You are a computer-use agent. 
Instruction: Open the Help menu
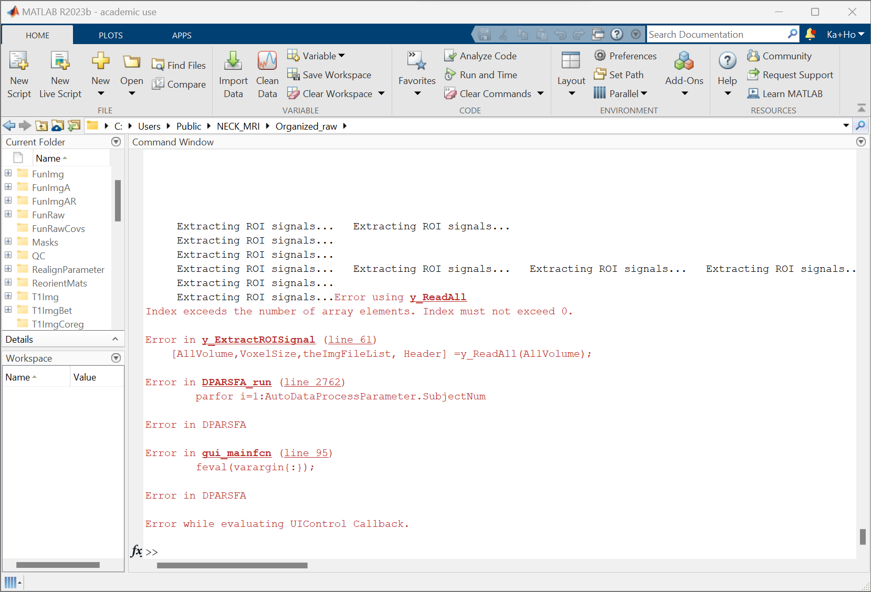coord(727,75)
